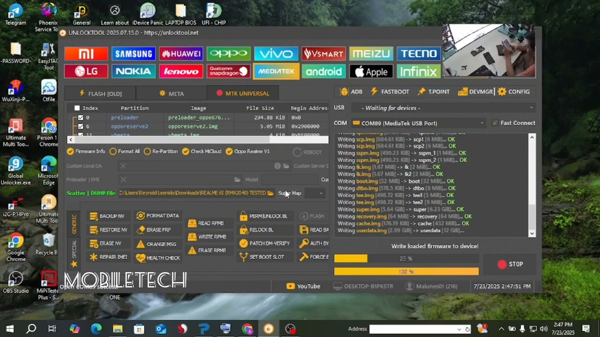The height and width of the screenshot is (337, 600).
Task: Open the Super Map dropdown arrow
Action: (321, 193)
